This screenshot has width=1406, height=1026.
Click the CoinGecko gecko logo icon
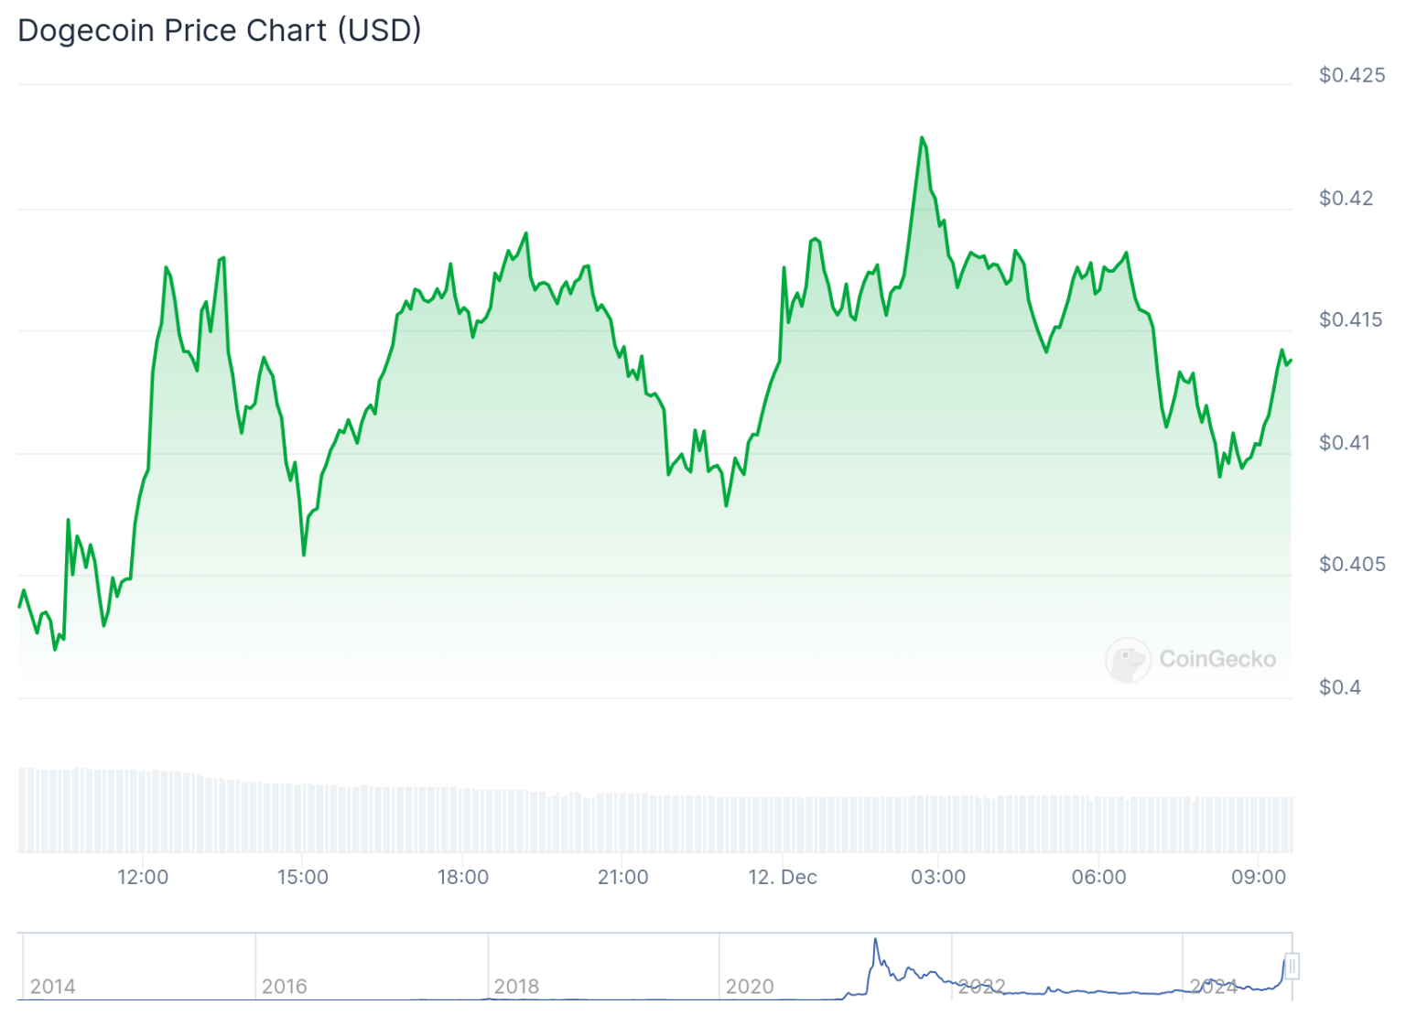coord(1128,660)
